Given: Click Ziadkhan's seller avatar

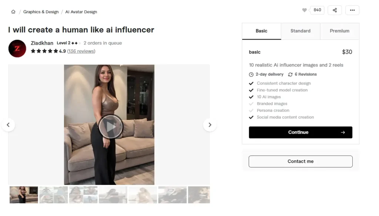Looking at the screenshot, I should point(17,48).
